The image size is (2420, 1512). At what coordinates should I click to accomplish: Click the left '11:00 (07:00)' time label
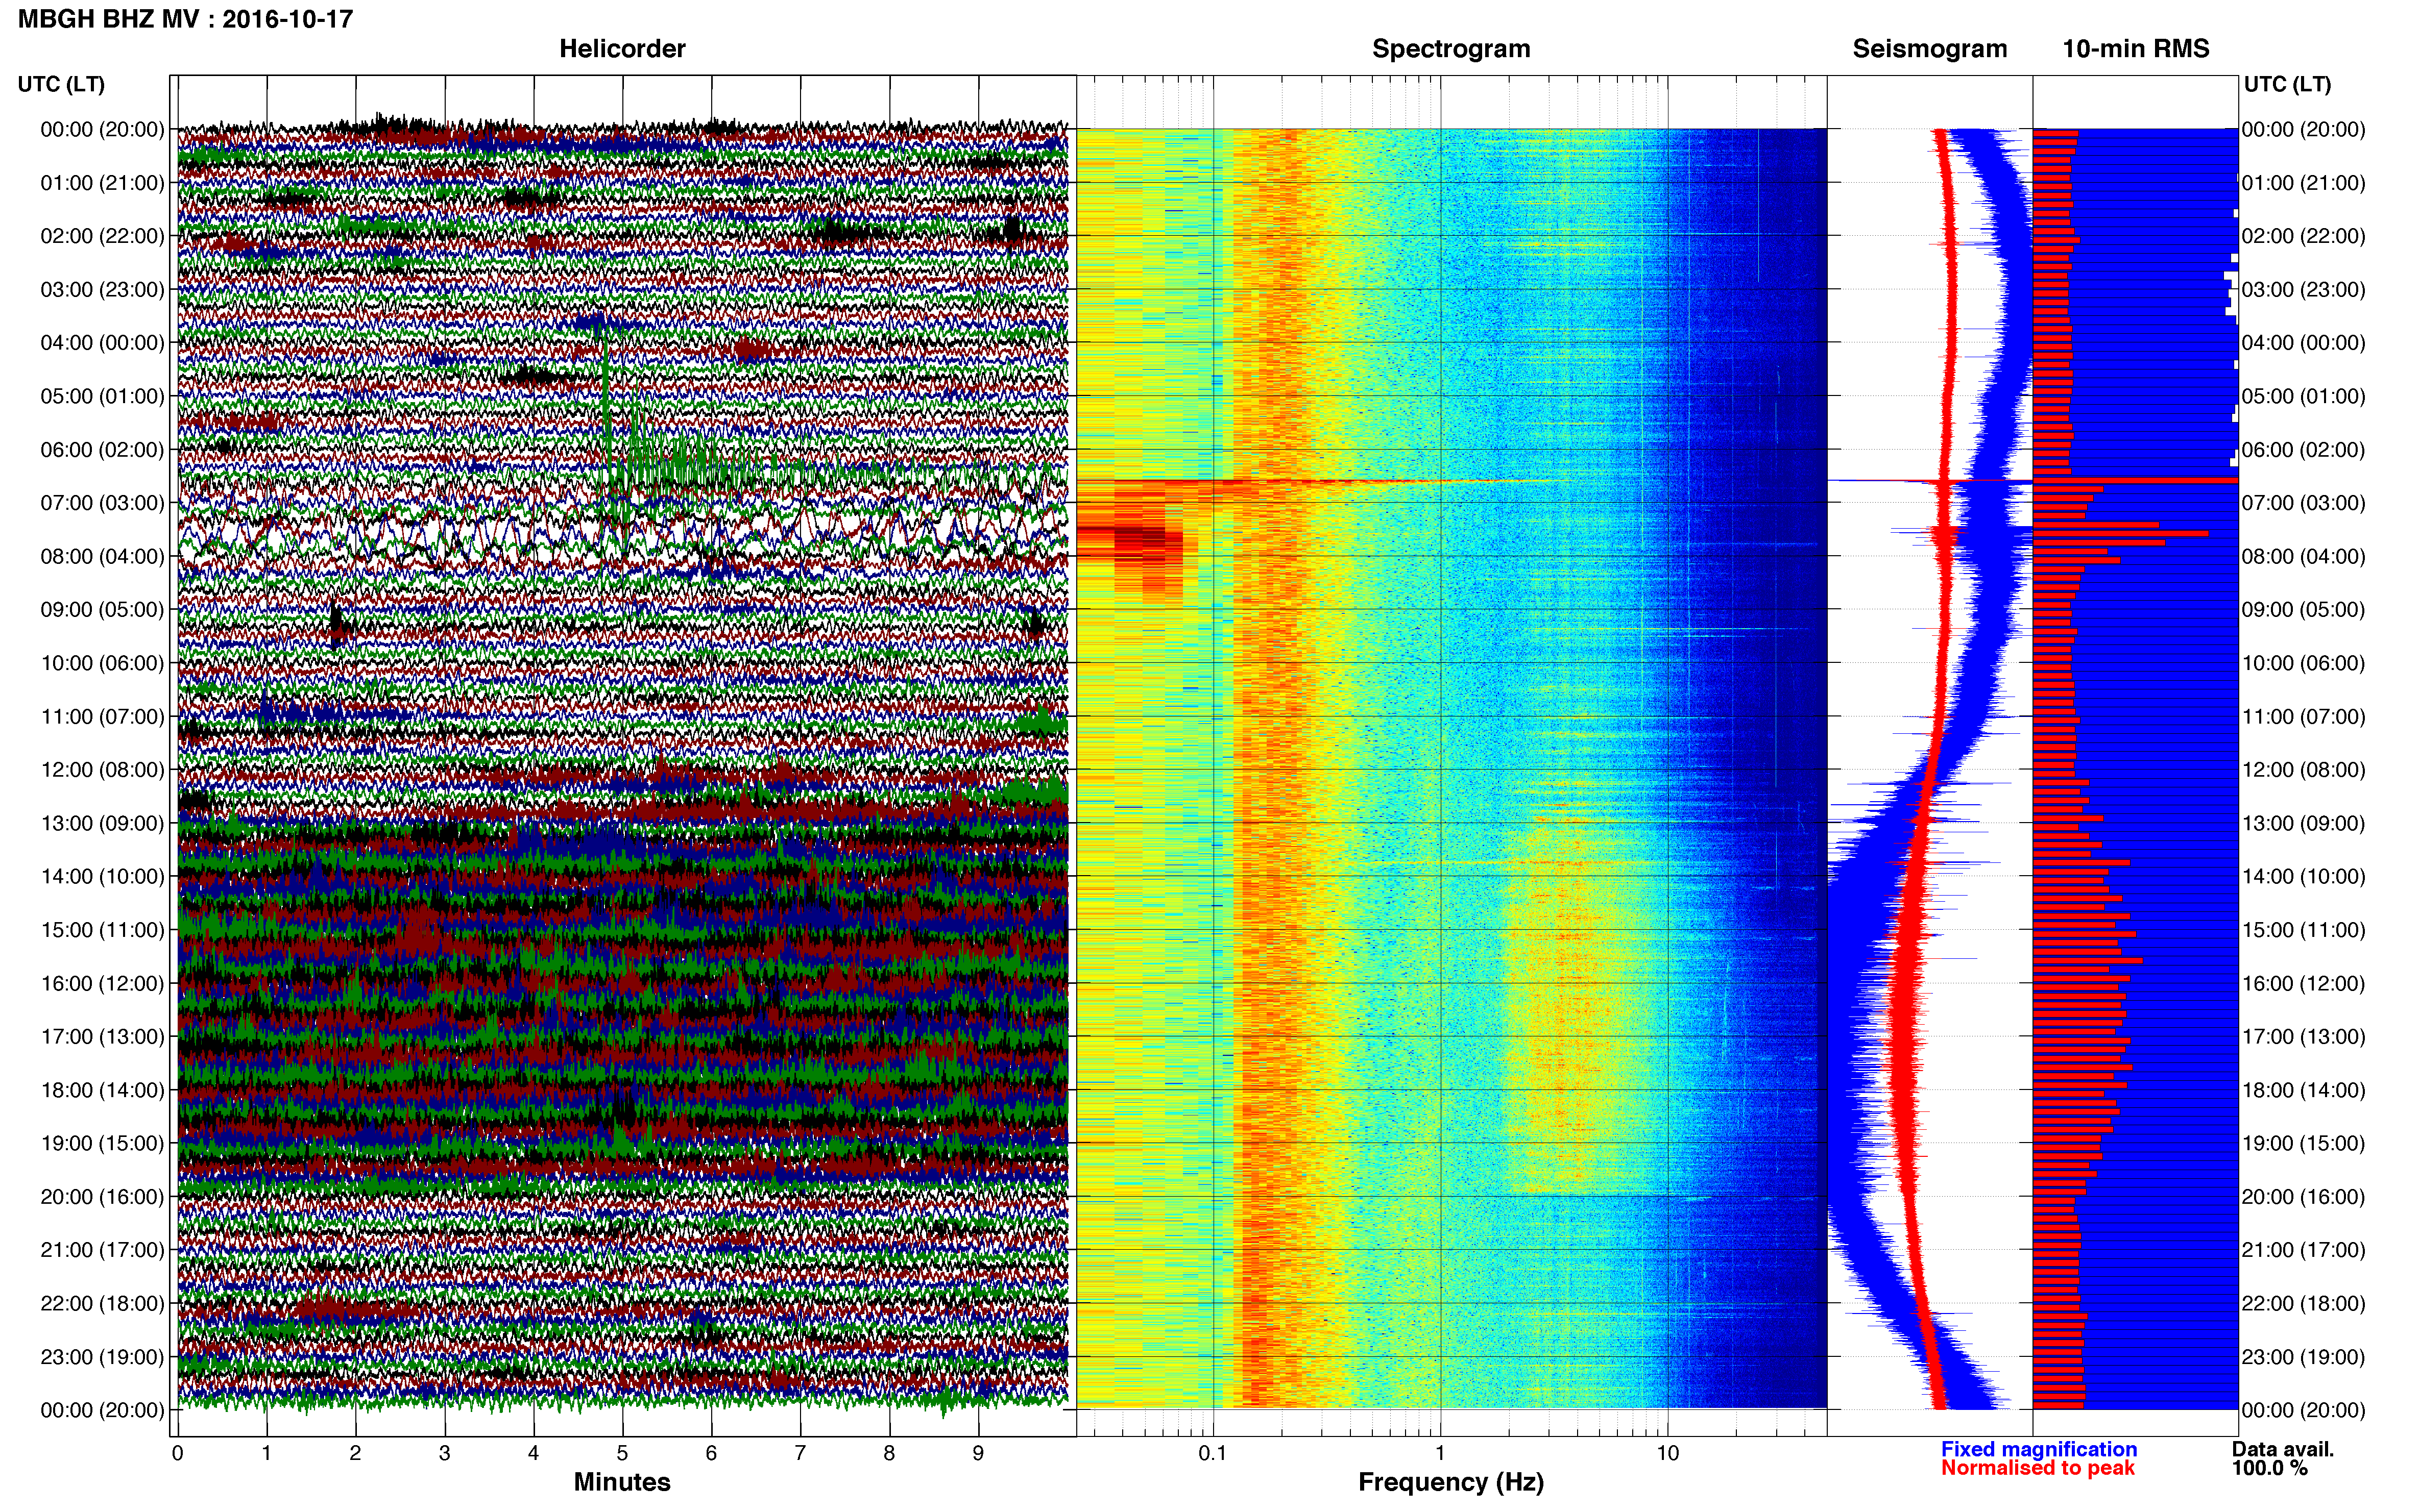point(102,717)
